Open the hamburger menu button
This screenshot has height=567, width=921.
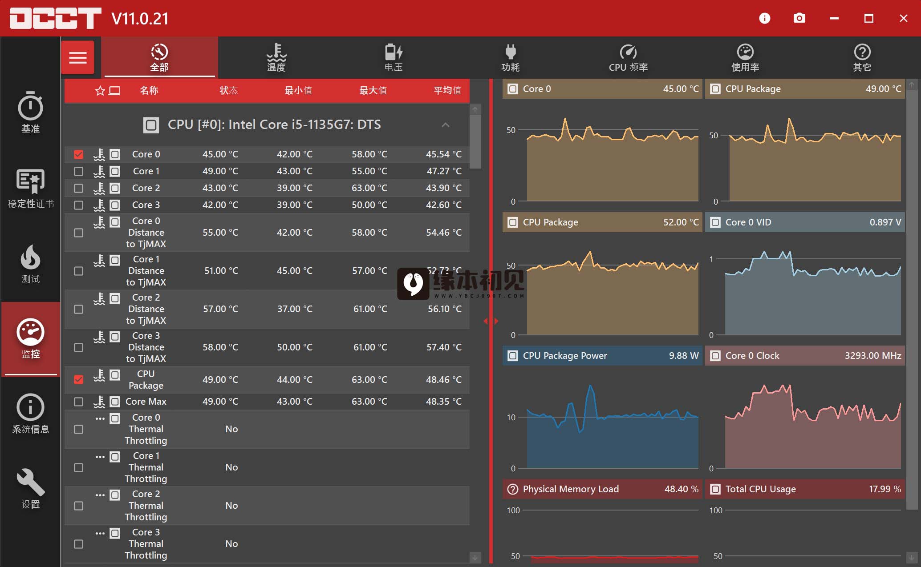78,57
